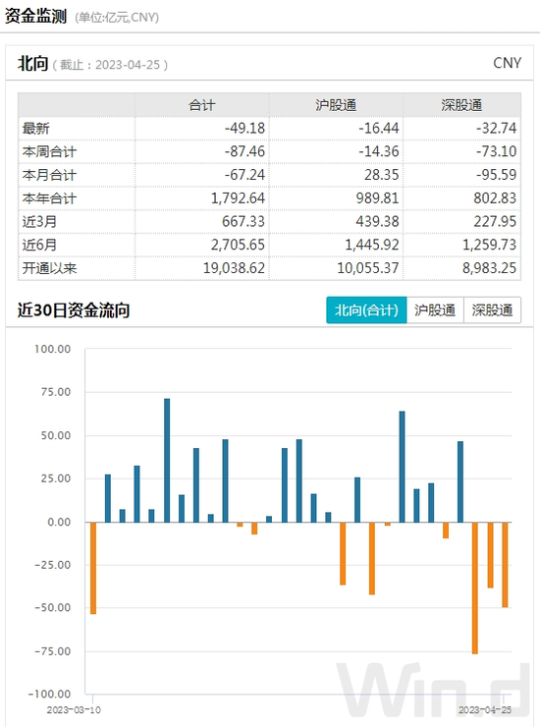Click the value 2,705.65

pyautogui.click(x=238, y=245)
